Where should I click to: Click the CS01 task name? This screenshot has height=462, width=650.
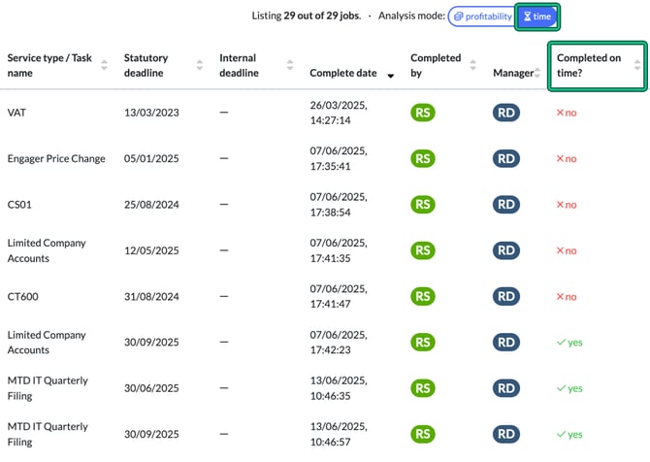coord(19,205)
